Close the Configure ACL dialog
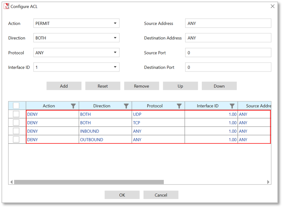Screen dimensions: 283x208 tap(272, 6)
